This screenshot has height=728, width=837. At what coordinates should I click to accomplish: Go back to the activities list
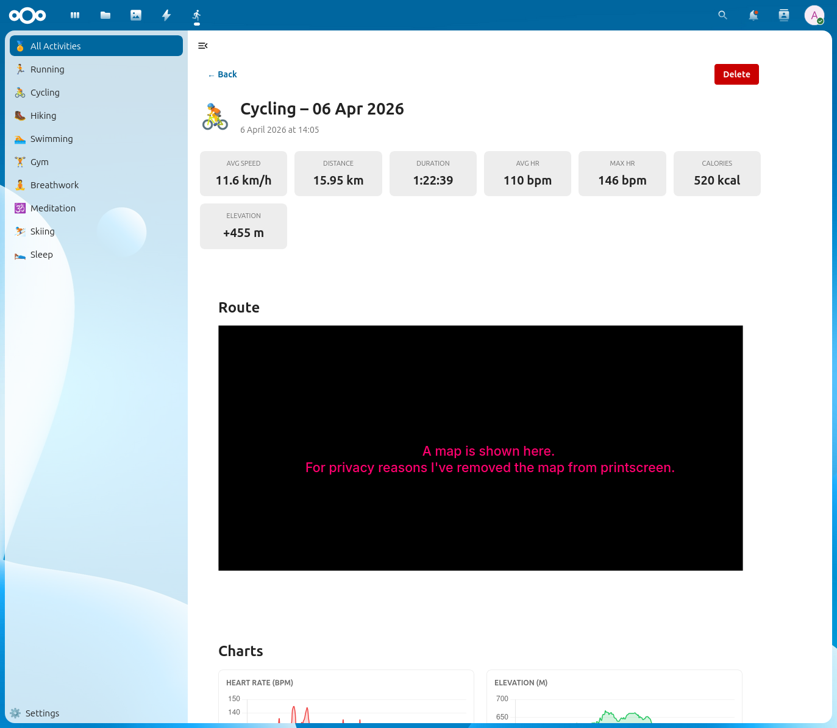[222, 74]
